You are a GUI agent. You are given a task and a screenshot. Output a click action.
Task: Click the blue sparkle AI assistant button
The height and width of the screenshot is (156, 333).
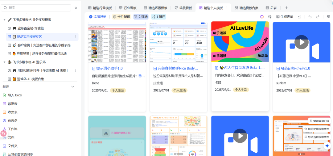[327, 146]
